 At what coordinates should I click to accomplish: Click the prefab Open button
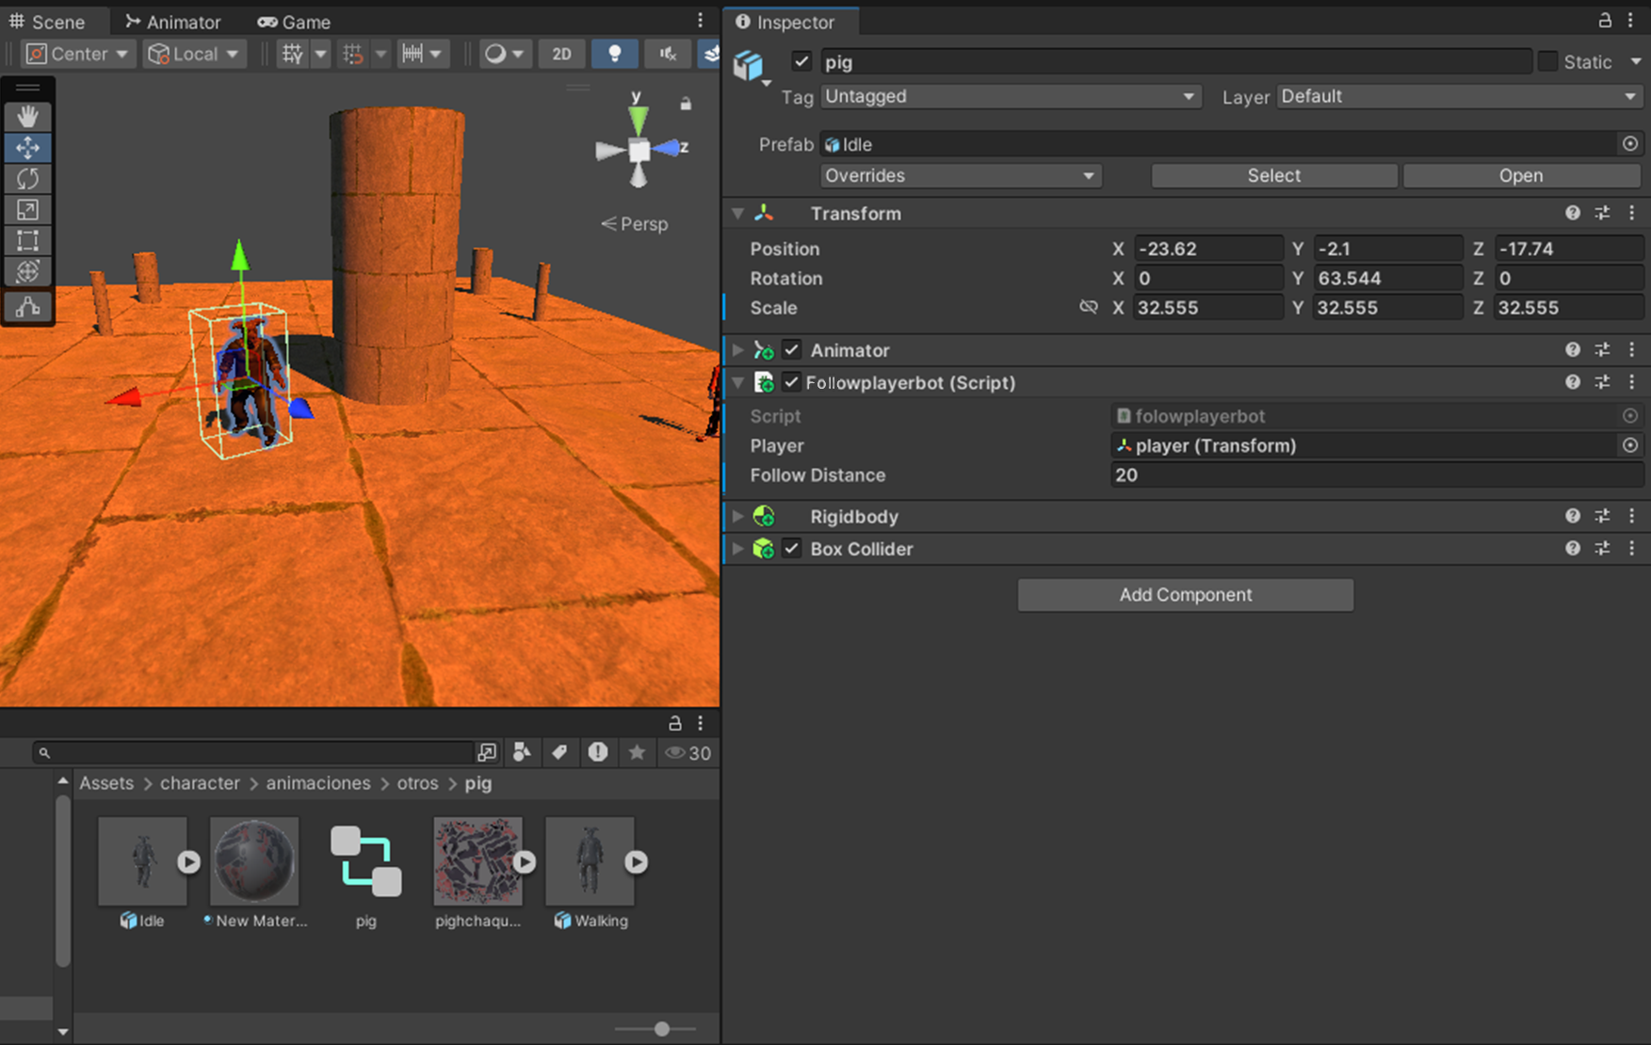pyautogui.click(x=1520, y=176)
